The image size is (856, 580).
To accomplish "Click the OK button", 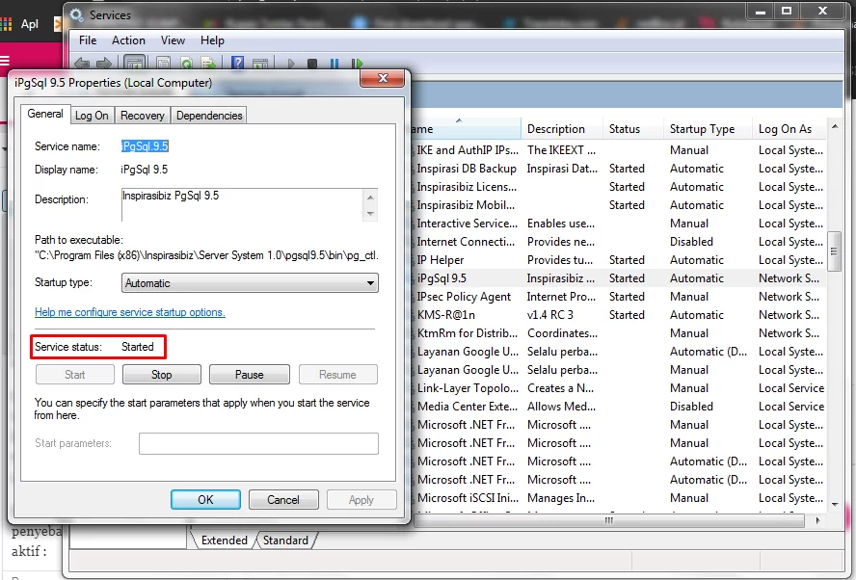I will 205,499.
